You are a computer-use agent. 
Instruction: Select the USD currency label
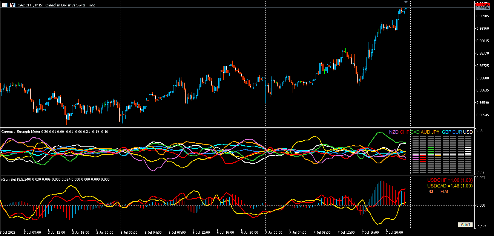click(x=468, y=132)
